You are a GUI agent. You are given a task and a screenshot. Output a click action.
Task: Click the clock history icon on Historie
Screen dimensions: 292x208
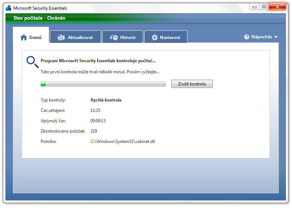(x=114, y=38)
